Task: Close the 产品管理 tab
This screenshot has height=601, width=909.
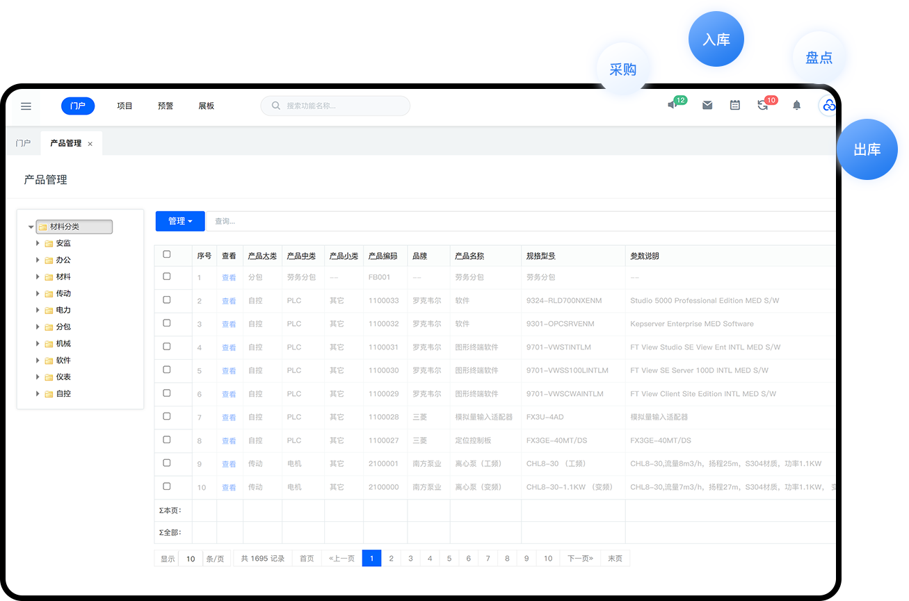Action: [x=90, y=144]
